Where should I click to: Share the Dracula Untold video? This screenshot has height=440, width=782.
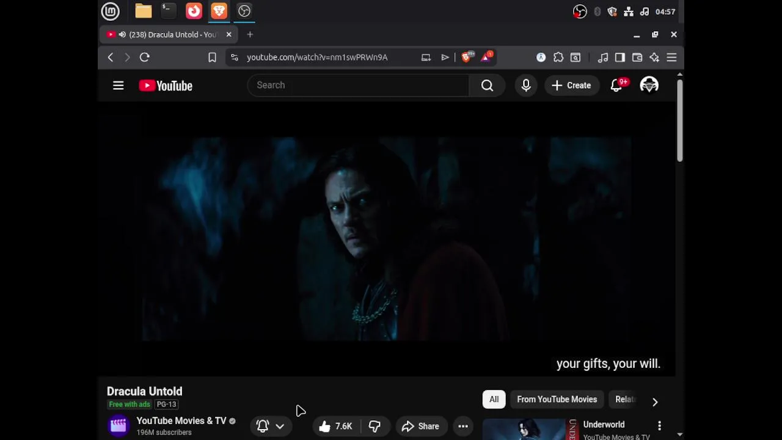(420, 427)
